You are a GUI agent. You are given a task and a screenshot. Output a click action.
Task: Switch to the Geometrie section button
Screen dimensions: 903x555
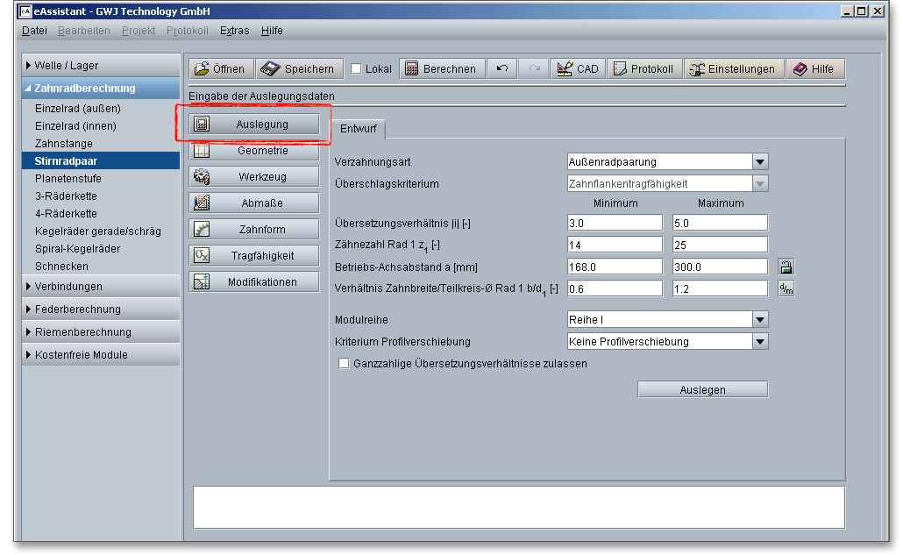253,151
